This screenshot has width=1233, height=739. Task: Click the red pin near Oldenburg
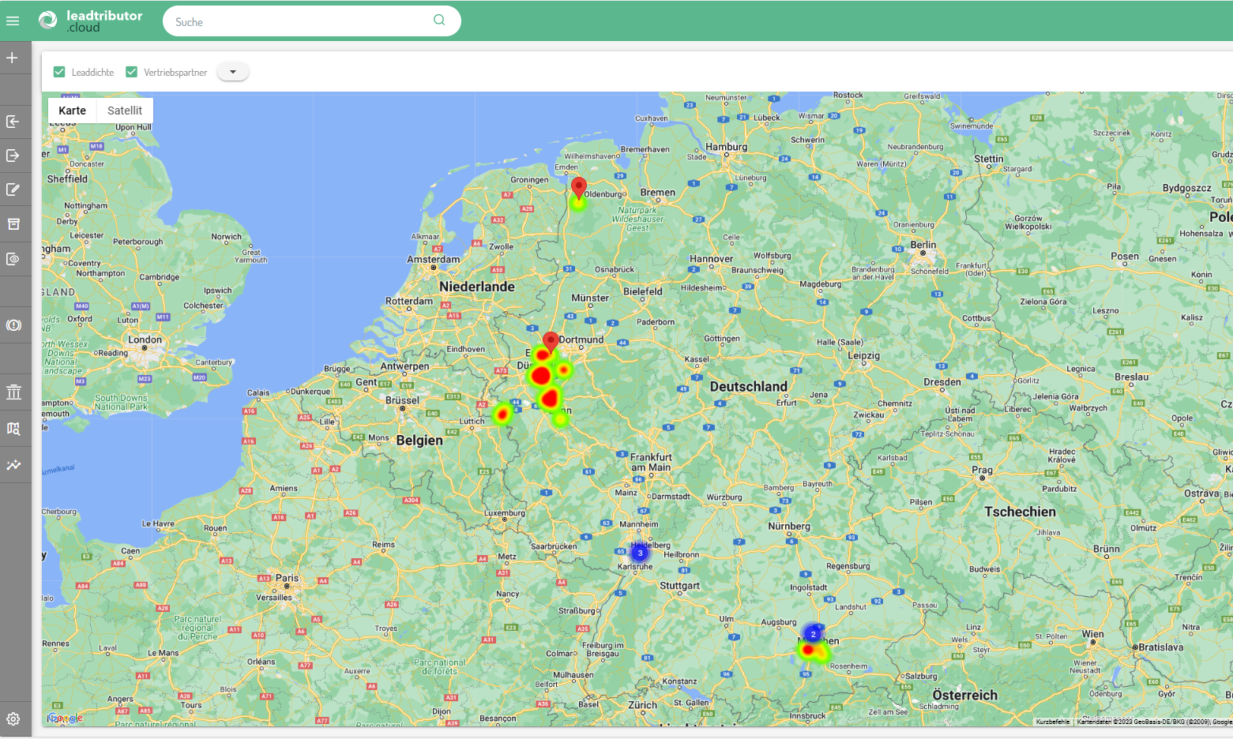(579, 187)
